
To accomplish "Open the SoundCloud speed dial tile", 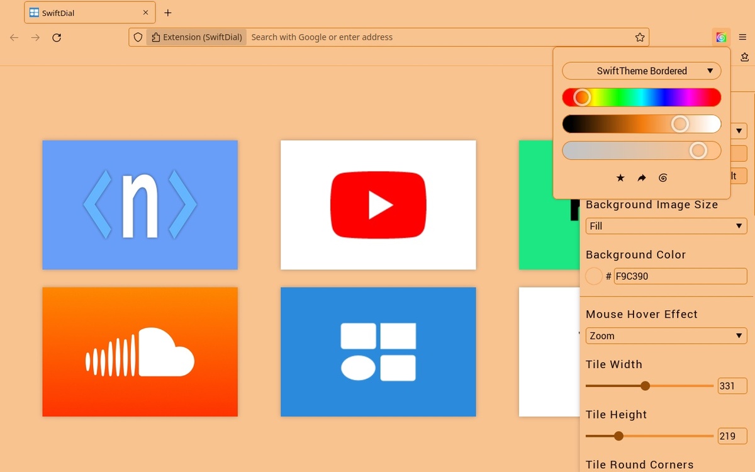I will [140, 352].
